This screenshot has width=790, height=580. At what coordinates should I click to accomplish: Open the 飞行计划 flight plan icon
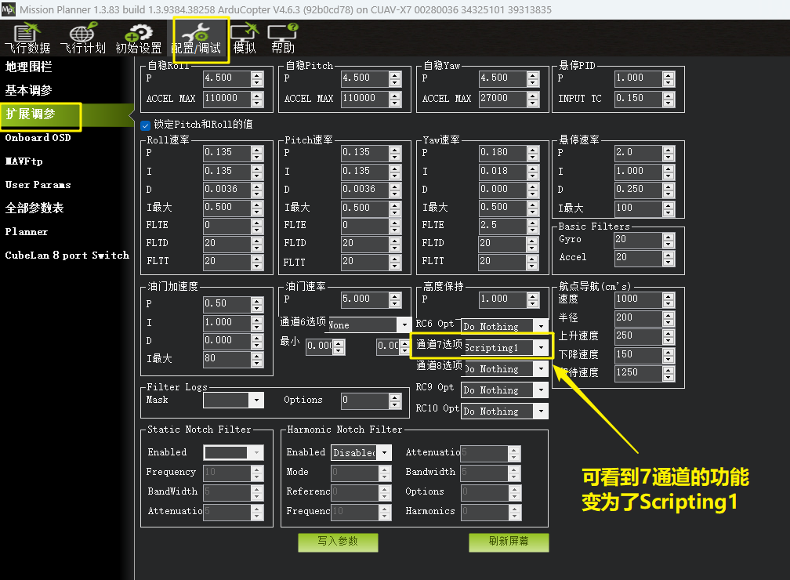coord(82,35)
